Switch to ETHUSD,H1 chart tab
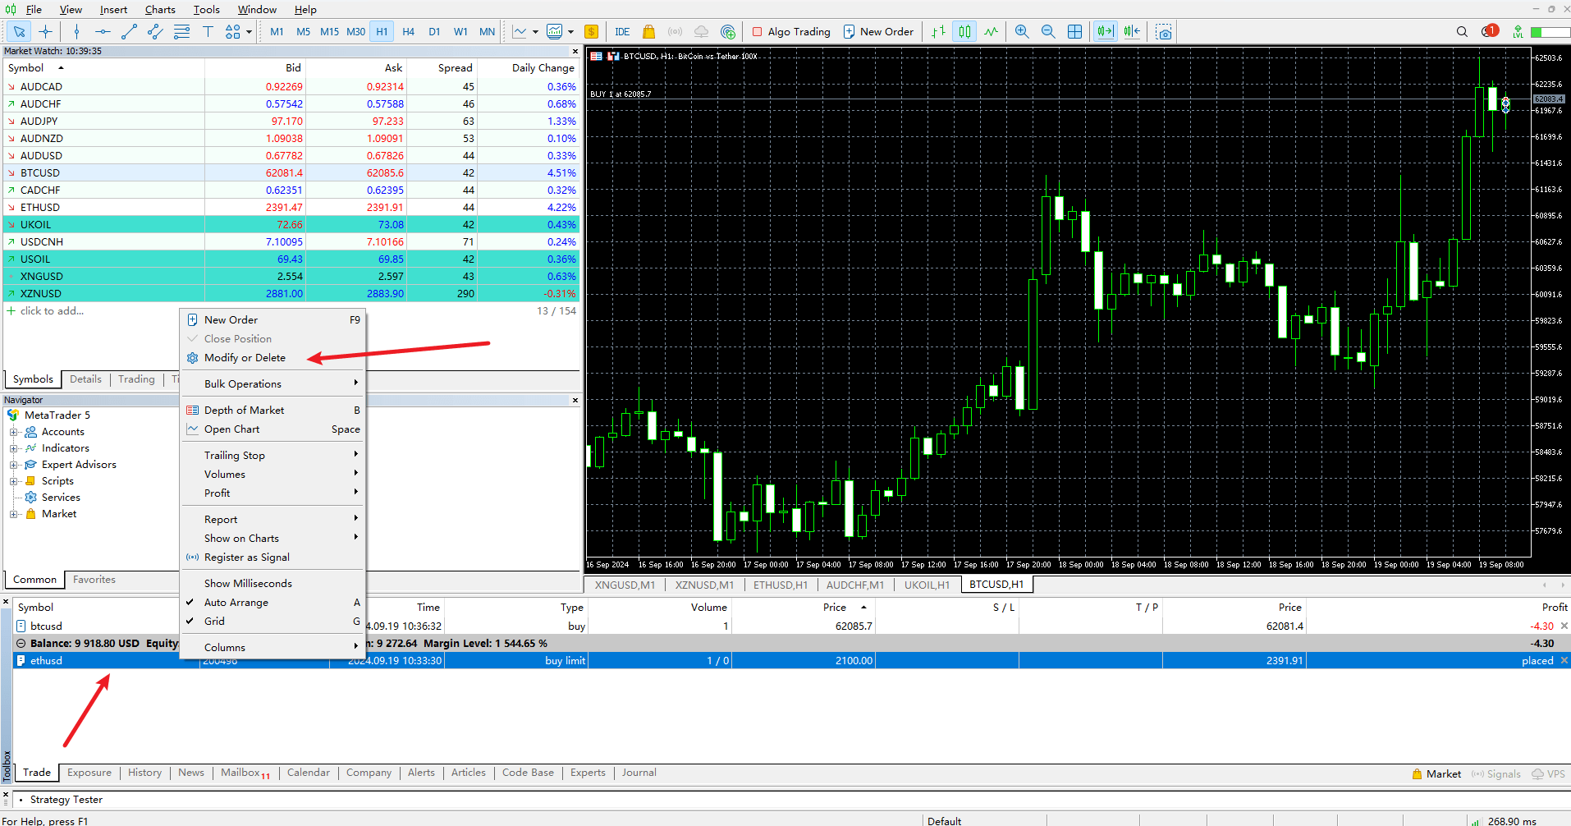The height and width of the screenshot is (826, 1571). click(x=781, y=585)
